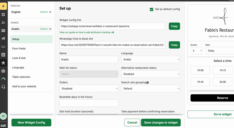The height and width of the screenshot is (128, 234).
Task: Select the 19:45 time slot
Action: pyautogui.click(x=200, y=82)
